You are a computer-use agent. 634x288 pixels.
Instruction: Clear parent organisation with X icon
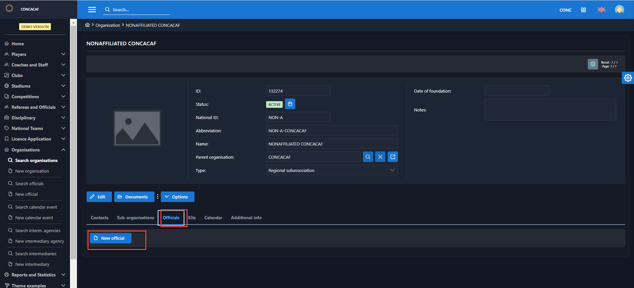(380, 157)
